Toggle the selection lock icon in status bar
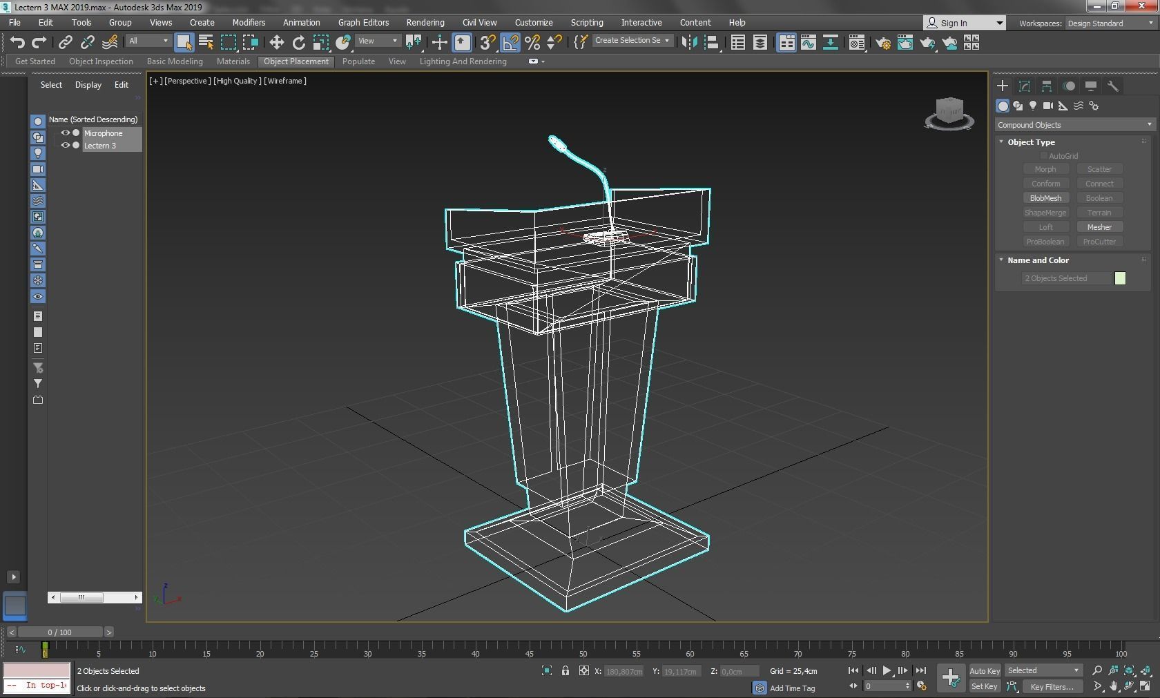This screenshot has height=698, width=1160. click(565, 670)
